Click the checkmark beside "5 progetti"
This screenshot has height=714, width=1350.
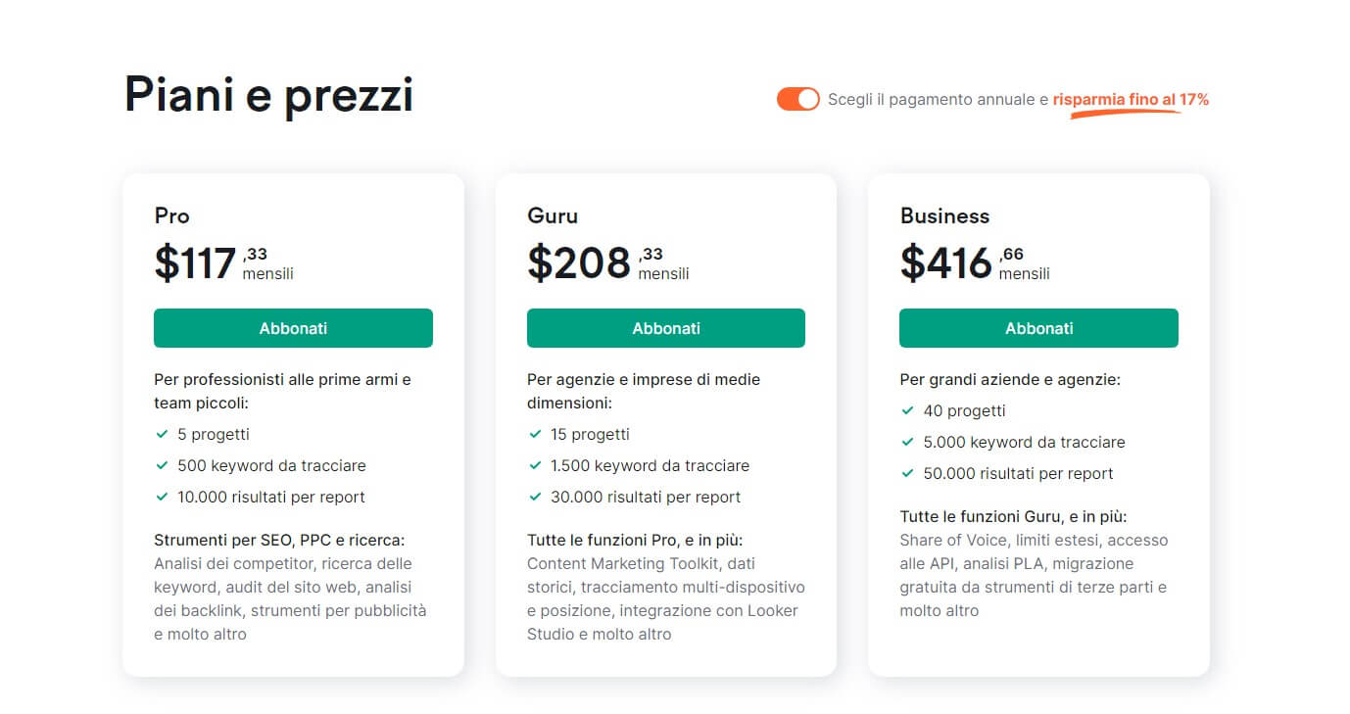click(162, 434)
